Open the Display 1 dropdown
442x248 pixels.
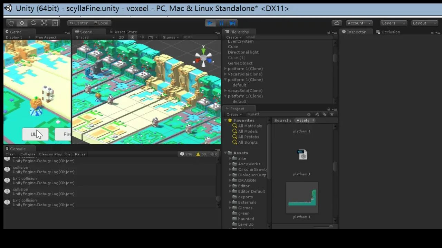point(18,37)
